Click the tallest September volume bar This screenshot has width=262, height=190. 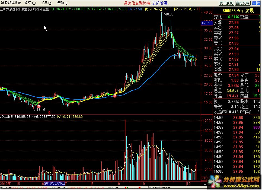click(x=126, y=150)
